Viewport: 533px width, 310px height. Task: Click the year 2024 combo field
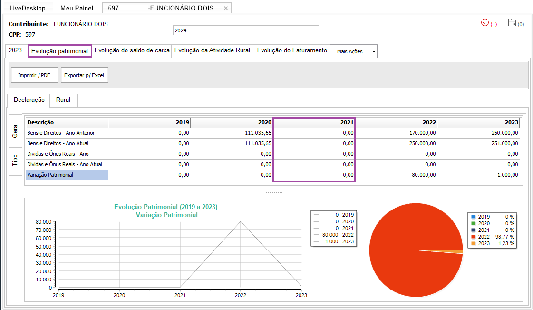243,30
